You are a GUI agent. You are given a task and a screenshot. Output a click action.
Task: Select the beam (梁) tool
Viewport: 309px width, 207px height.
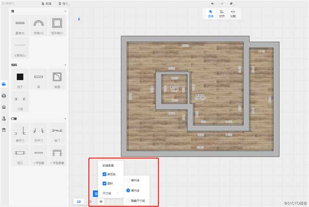coord(39,79)
